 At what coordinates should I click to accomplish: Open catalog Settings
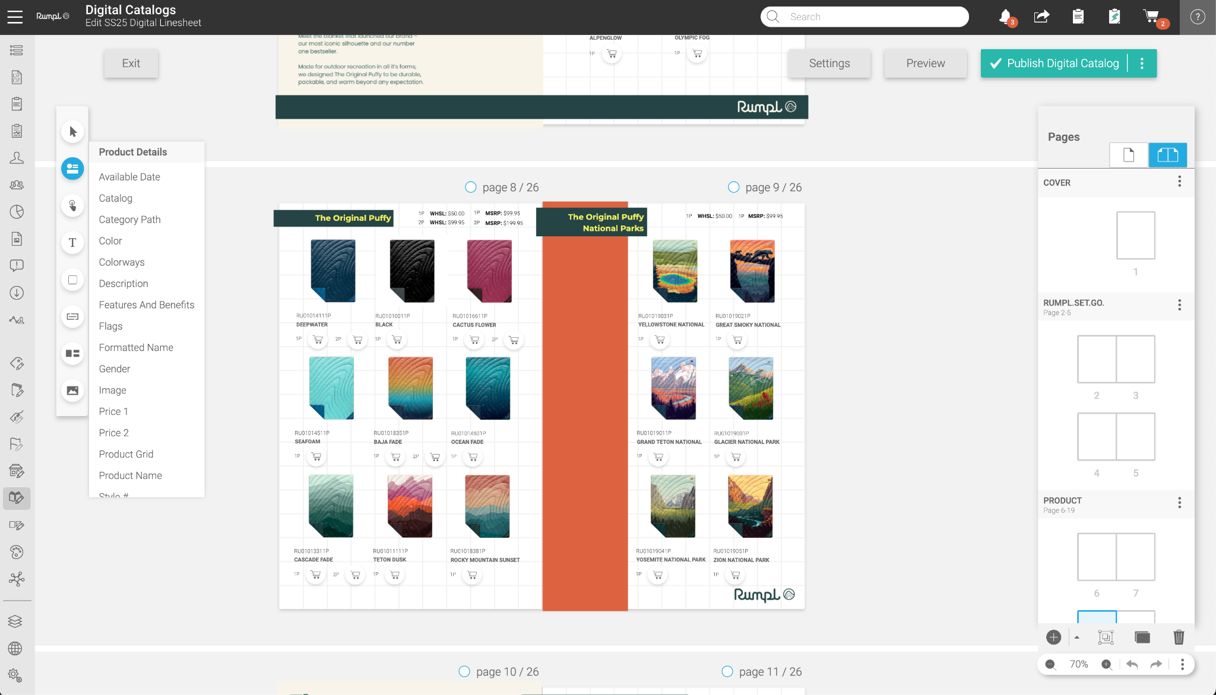click(829, 64)
